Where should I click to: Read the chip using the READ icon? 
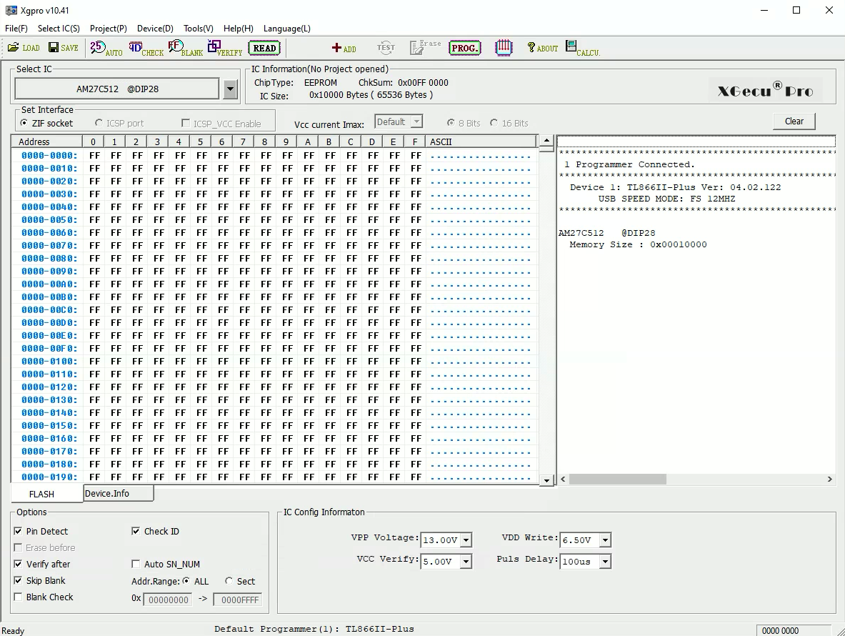[x=264, y=48]
